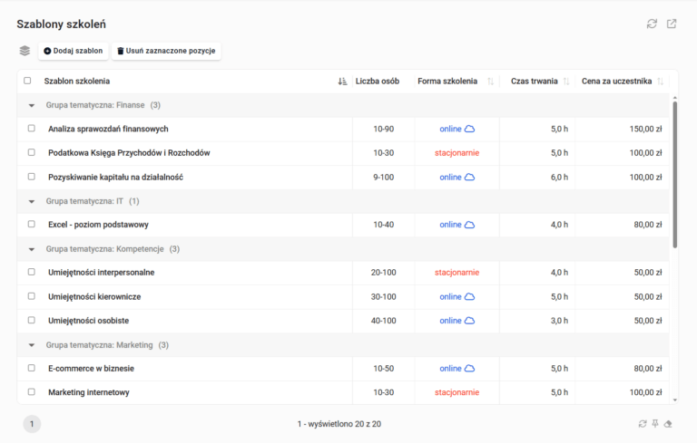Image resolution: width=697 pixels, height=443 pixels.
Task: Toggle the select-all checkbox in table header
Action: point(27,81)
